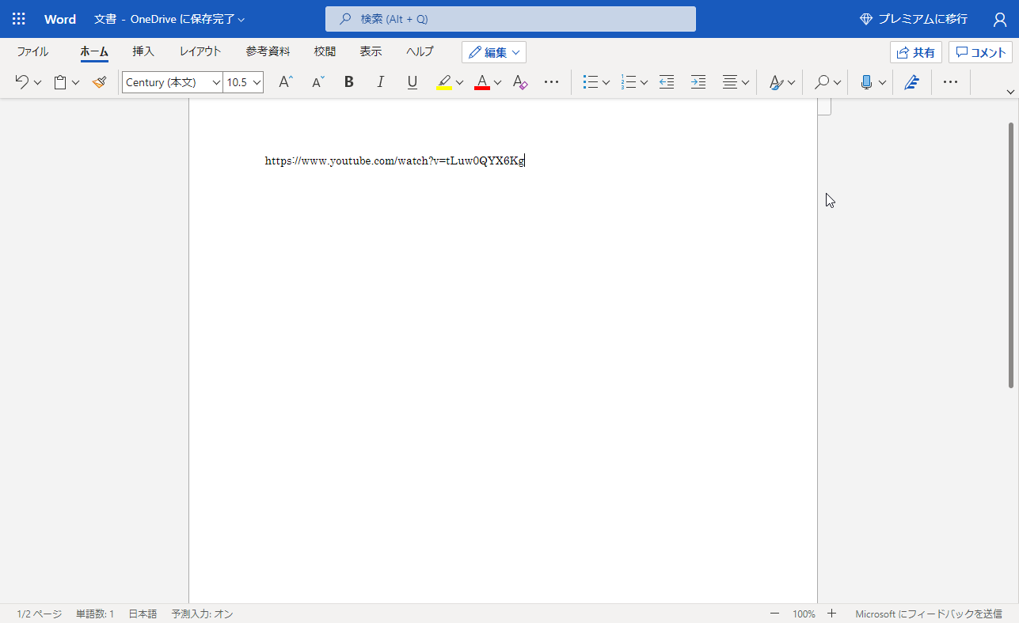Click the 日本語 language indicator
The width and height of the screenshot is (1019, 623).
[x=143, y=614]
